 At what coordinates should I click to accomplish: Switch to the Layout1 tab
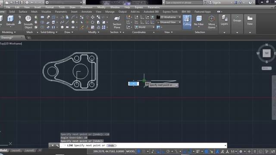click(x=16, y=150)
